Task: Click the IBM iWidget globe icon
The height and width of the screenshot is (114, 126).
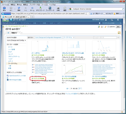Action: pyautogui.click(x=8, y=80)
